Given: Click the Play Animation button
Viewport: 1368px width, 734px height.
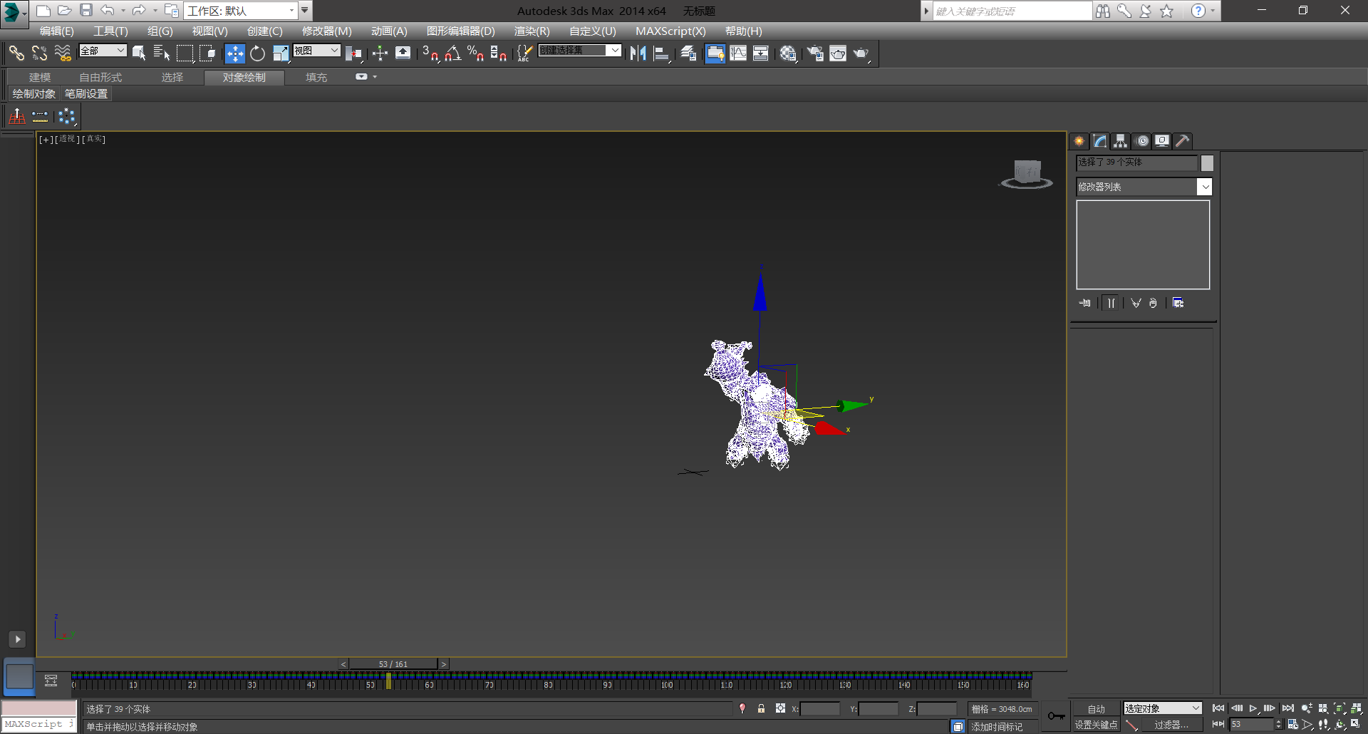Looking at the screenshot, I should click(1253, 708).
